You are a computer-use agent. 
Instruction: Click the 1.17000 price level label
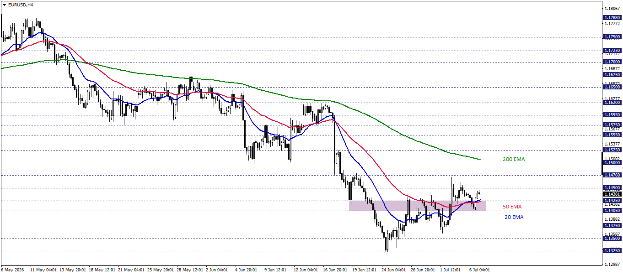pyautogui.click(x=612, y=62)
